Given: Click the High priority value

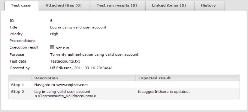Looking at the screenshot, I should (54, 34).
